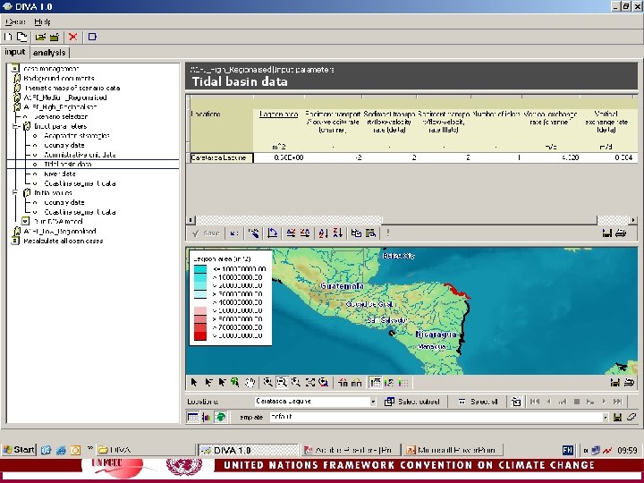Click the globe map view icon
Screen dimensions: 644x483
point(220,417)
